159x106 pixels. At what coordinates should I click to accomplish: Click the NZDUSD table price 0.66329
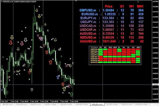point(108,37)
